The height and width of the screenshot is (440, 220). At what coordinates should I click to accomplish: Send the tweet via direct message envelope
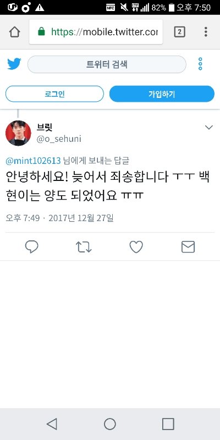click(x=188, y=247)
